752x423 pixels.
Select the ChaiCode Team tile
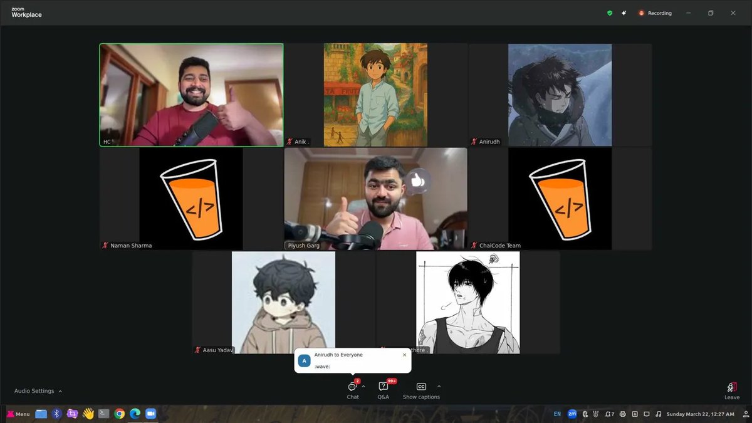(560, 199)
